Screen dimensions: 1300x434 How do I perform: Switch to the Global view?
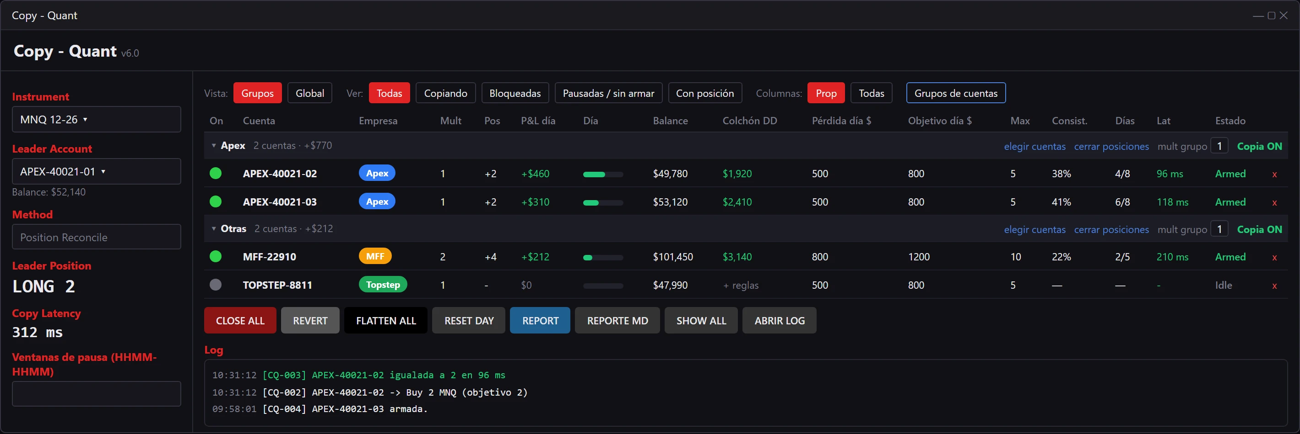click(310, 93)
